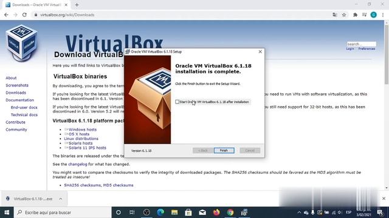389x218 pixels.
Task: Open Screenshots in the site sidebar
Action: click(x=17, y=85)
